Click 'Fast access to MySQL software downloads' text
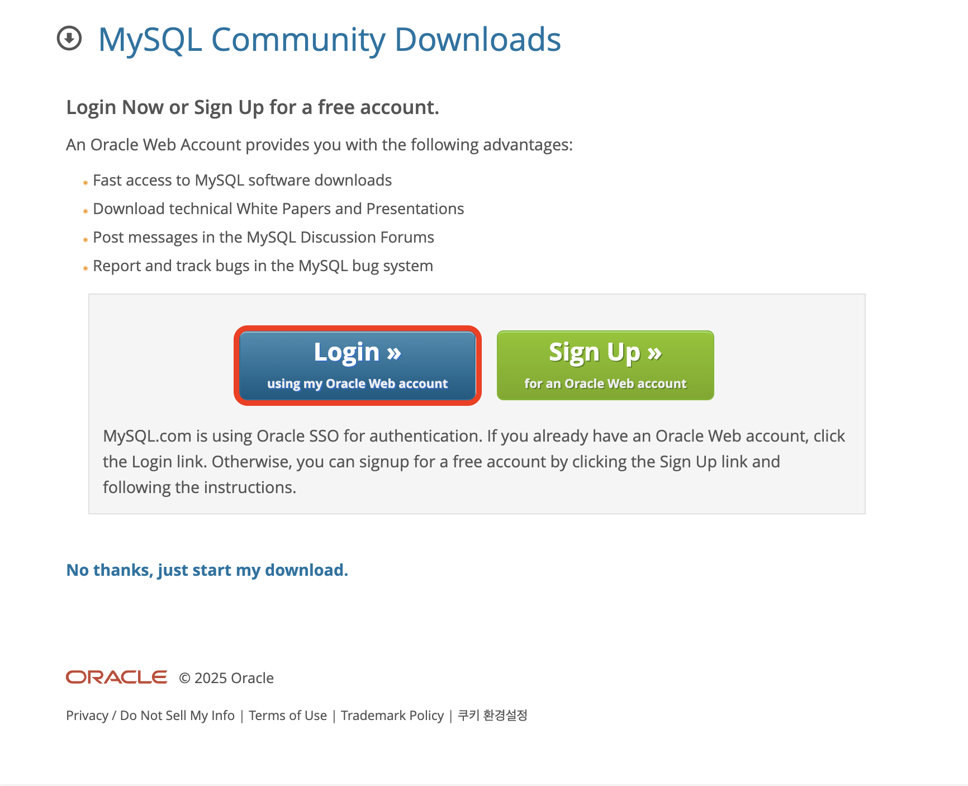The height and width of the screenshot is (786, 968). coord(242,181)
